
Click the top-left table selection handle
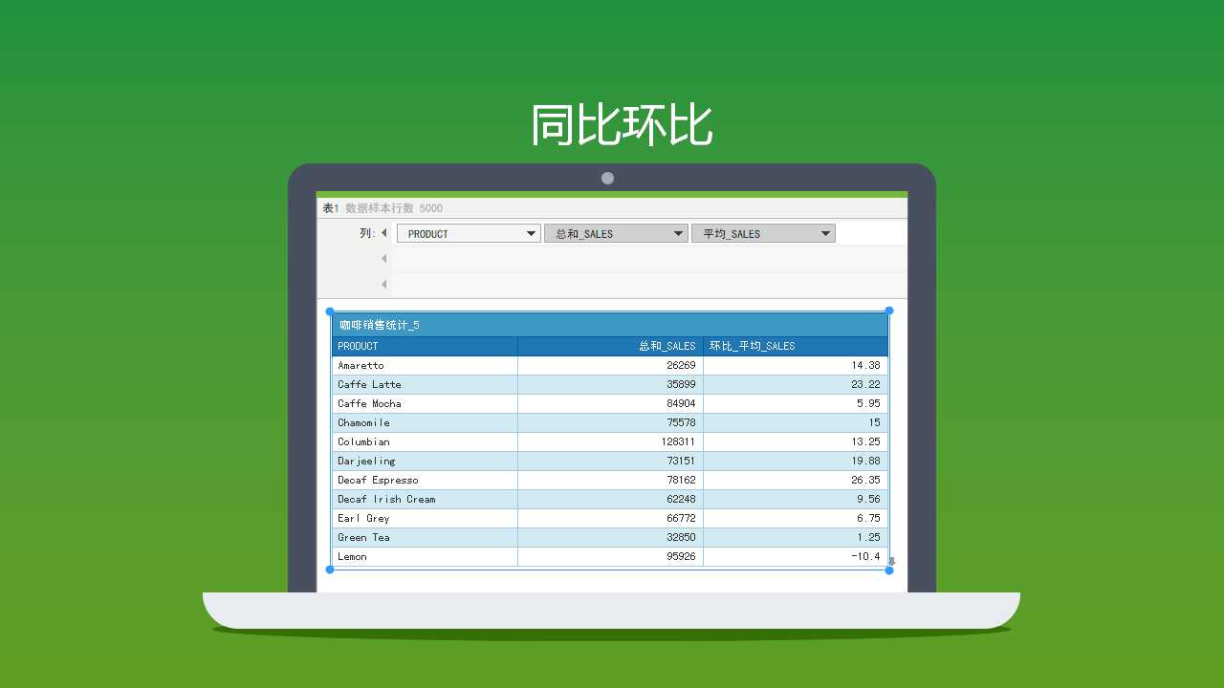(x=330, y=312)
